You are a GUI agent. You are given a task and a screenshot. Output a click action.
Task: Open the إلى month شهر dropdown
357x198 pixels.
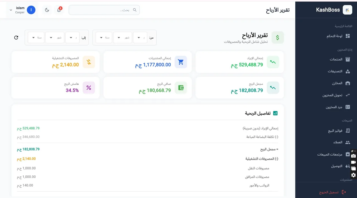click(x=55, y=37)
